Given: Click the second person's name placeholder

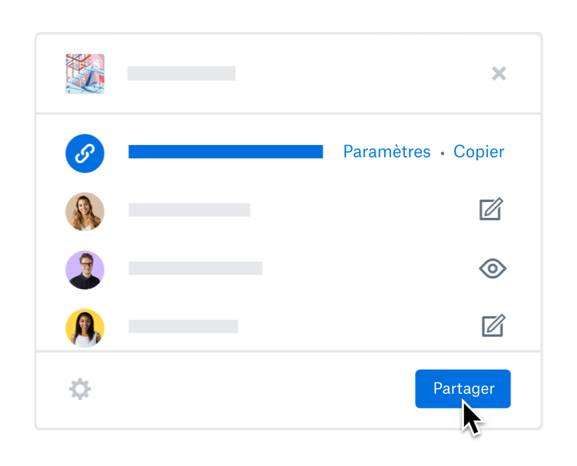Looking at the screenshot, I should point(195,268).
